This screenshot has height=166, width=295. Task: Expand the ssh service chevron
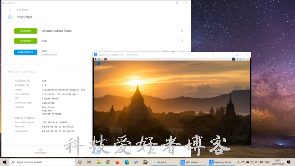(182, 40)
